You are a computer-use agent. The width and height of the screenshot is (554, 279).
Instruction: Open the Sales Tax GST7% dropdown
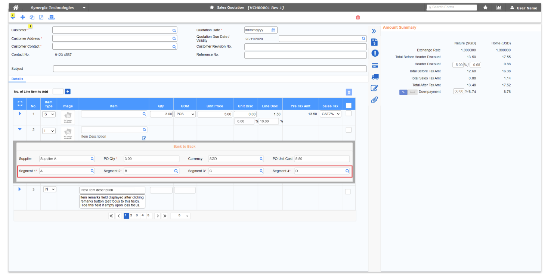[331, 114]
